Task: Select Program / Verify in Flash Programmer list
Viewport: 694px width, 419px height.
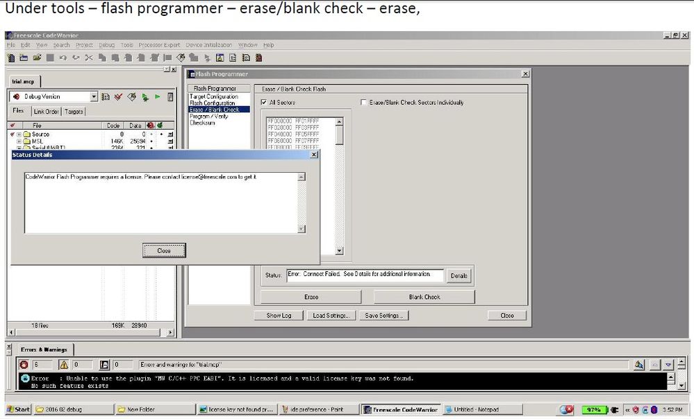Action: [x=208, y=117]
